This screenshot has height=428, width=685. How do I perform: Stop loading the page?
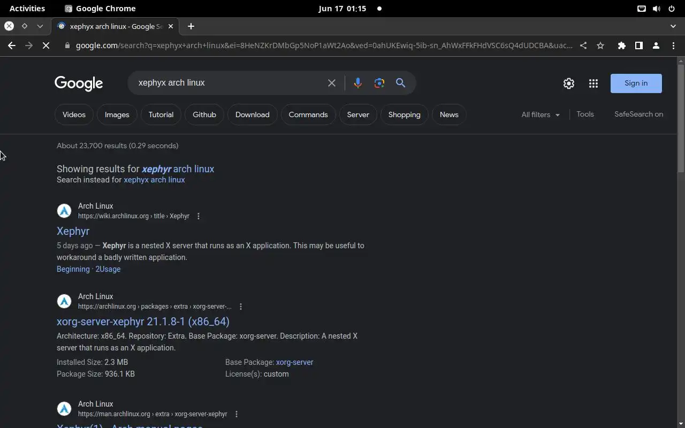pyautogui.click(x=46, y=45)
